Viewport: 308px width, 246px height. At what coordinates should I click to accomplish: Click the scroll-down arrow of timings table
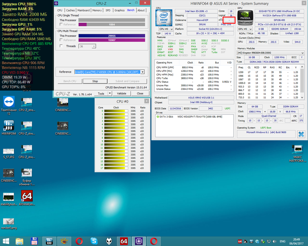coord(302,97)
